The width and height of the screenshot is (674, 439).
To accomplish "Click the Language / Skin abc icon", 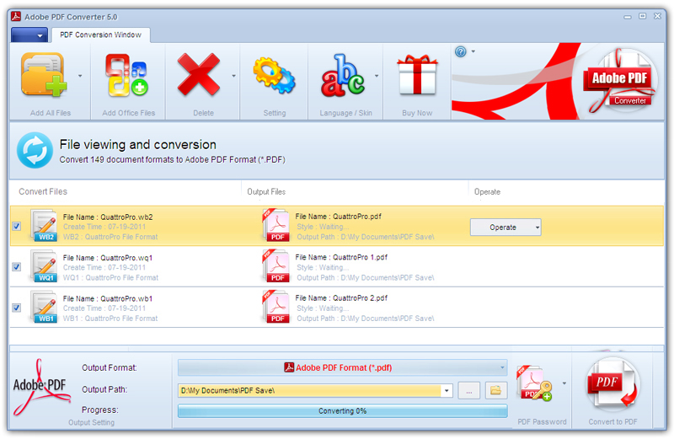I will click(x=343, y=75).
